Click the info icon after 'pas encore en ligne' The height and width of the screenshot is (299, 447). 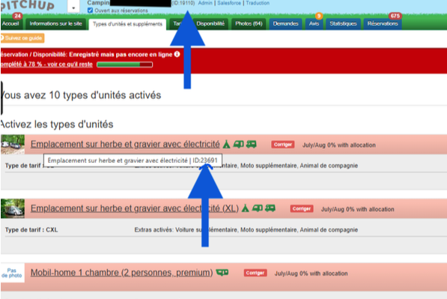(x=177, y=54)
